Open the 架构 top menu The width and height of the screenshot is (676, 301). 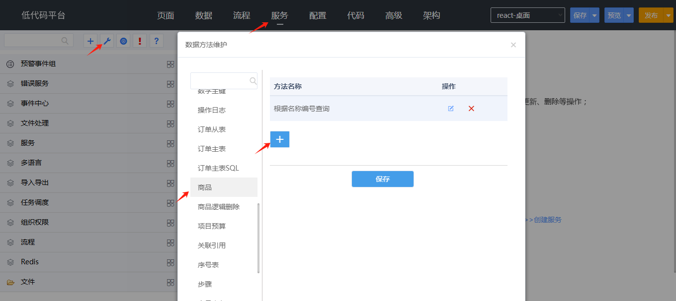click(431, 15)
